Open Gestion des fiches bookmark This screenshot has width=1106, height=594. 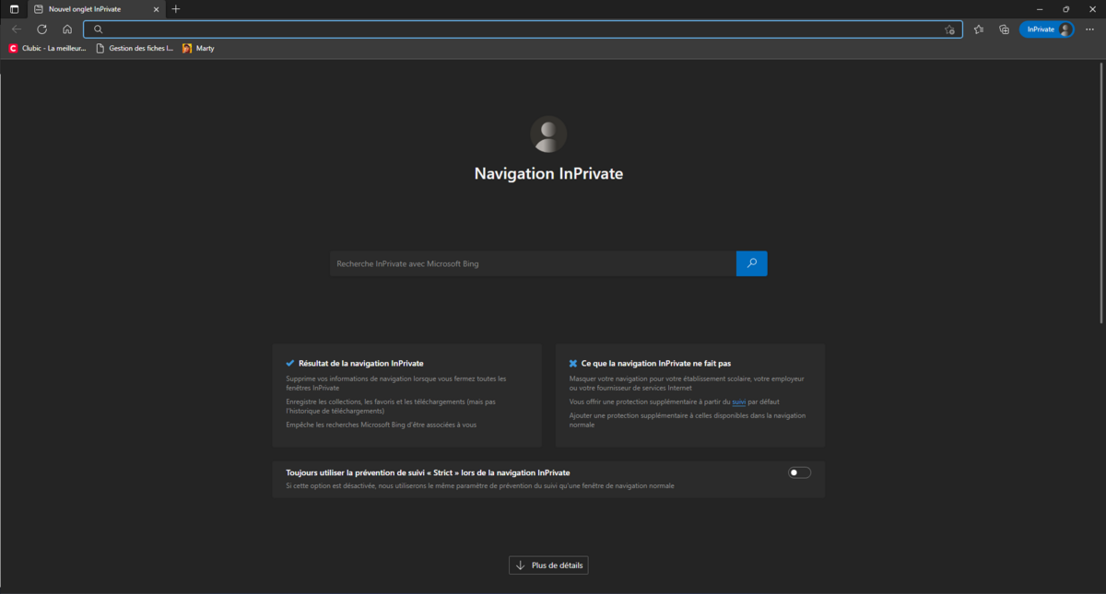pos(135,48)
